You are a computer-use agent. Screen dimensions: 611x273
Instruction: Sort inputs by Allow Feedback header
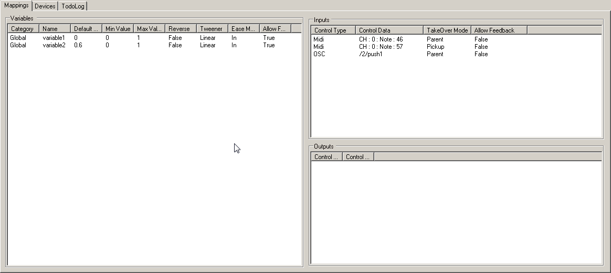499,30
